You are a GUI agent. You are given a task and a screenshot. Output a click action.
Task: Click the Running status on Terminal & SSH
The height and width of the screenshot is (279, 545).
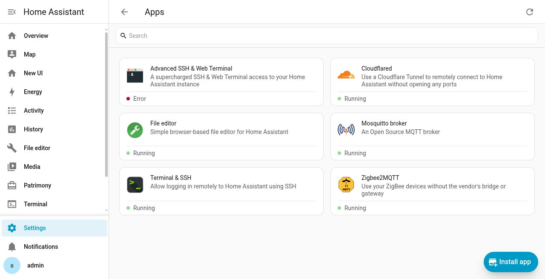[x=141, y=208]
